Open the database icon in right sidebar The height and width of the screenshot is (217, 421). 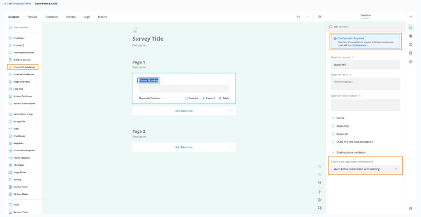[411, 53]
